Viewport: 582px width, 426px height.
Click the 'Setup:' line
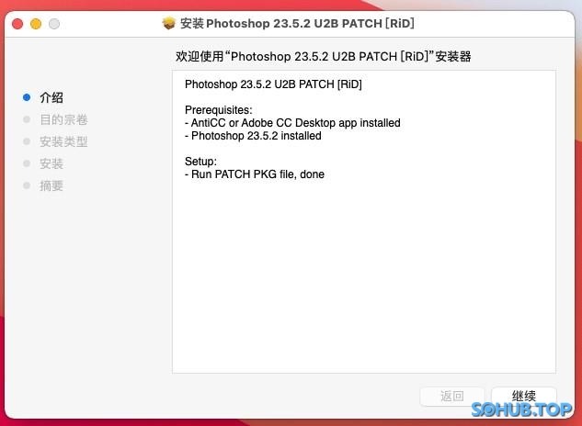[x=200, y=162]
